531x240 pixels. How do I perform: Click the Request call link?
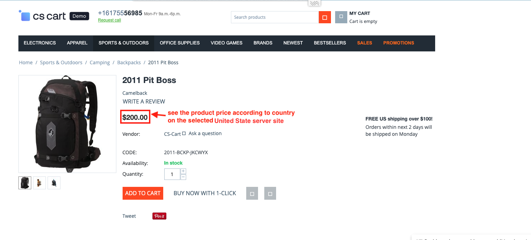(109, 20)
